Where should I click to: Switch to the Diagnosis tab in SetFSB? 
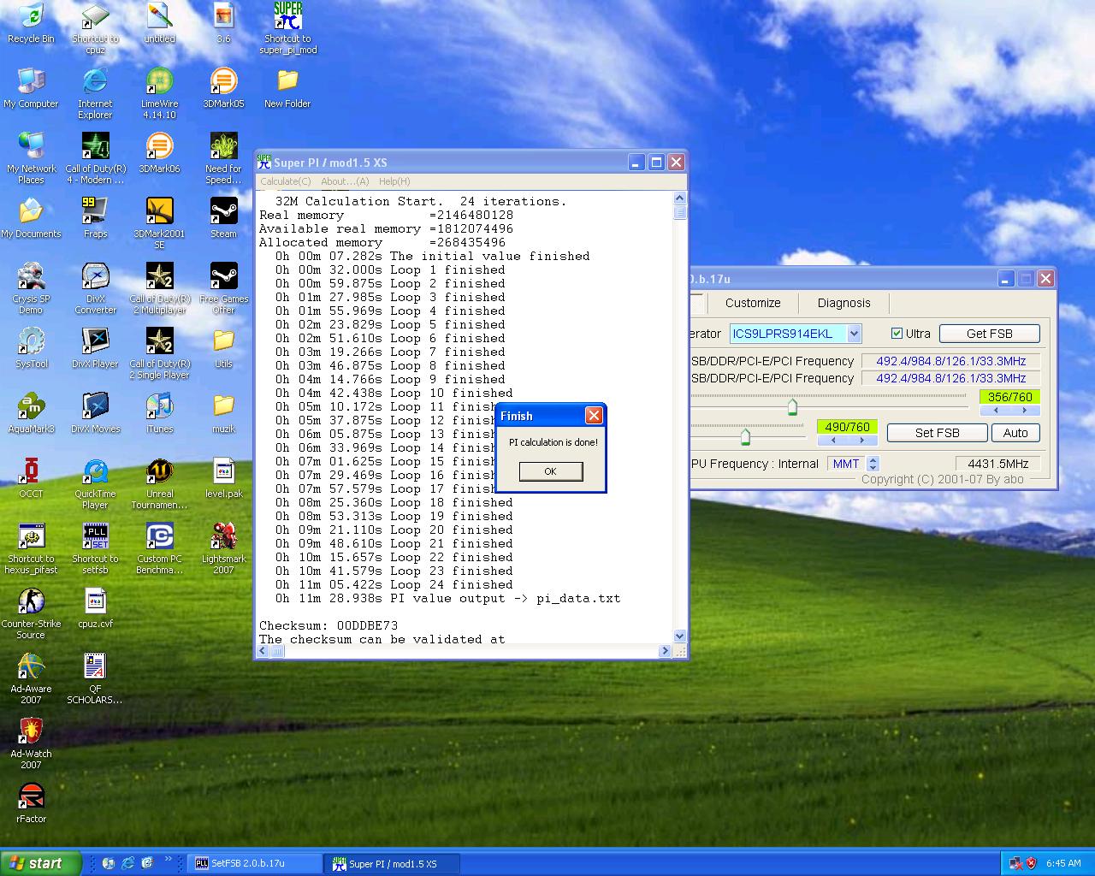843,303
